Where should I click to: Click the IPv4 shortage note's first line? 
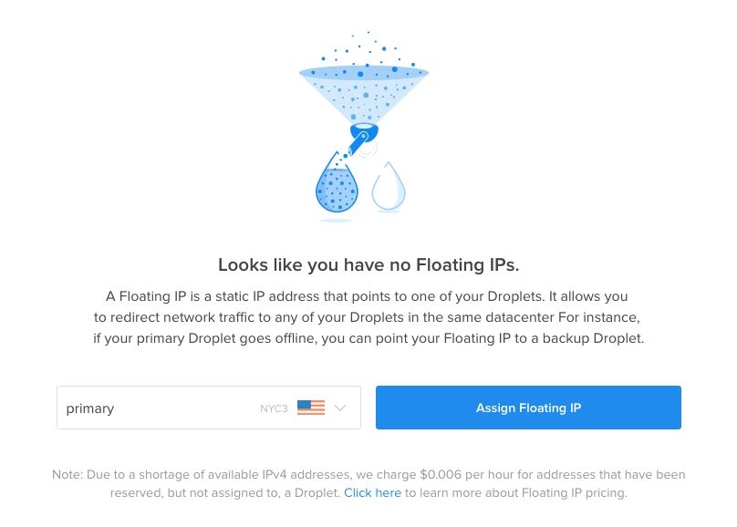coord(368,474)
